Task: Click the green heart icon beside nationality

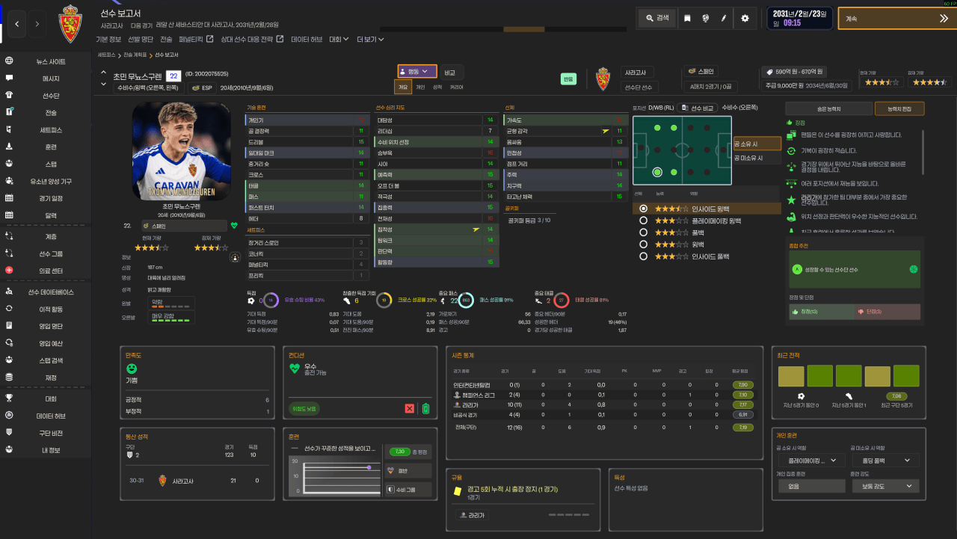Action: click(x=234, y=225)
